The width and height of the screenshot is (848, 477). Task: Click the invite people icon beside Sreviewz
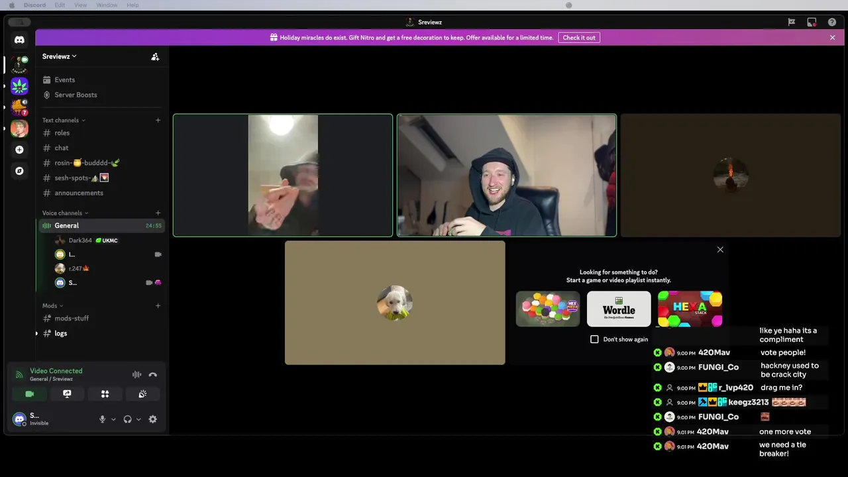coord(155,57)
